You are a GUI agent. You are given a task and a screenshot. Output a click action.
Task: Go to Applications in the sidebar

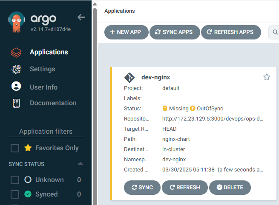click(49, 52)
